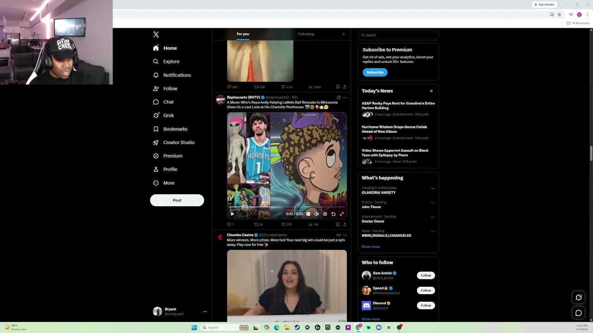Toggle captions on the LaMelo video
This screenshot has height=333, width=593.
[308, 214]
